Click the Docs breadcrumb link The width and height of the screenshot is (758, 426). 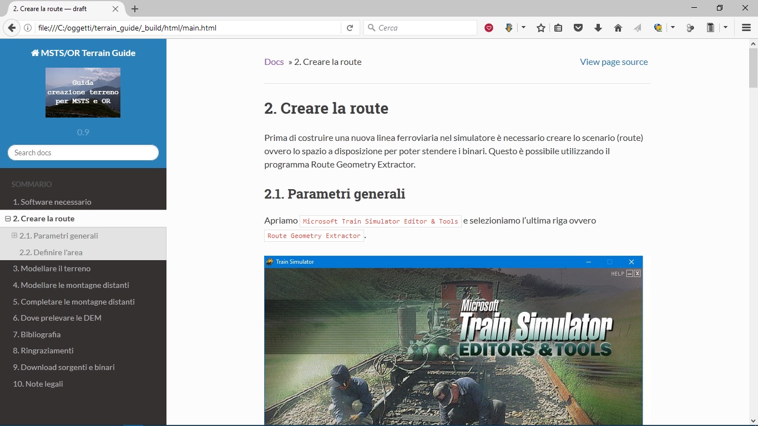(274, 62)
